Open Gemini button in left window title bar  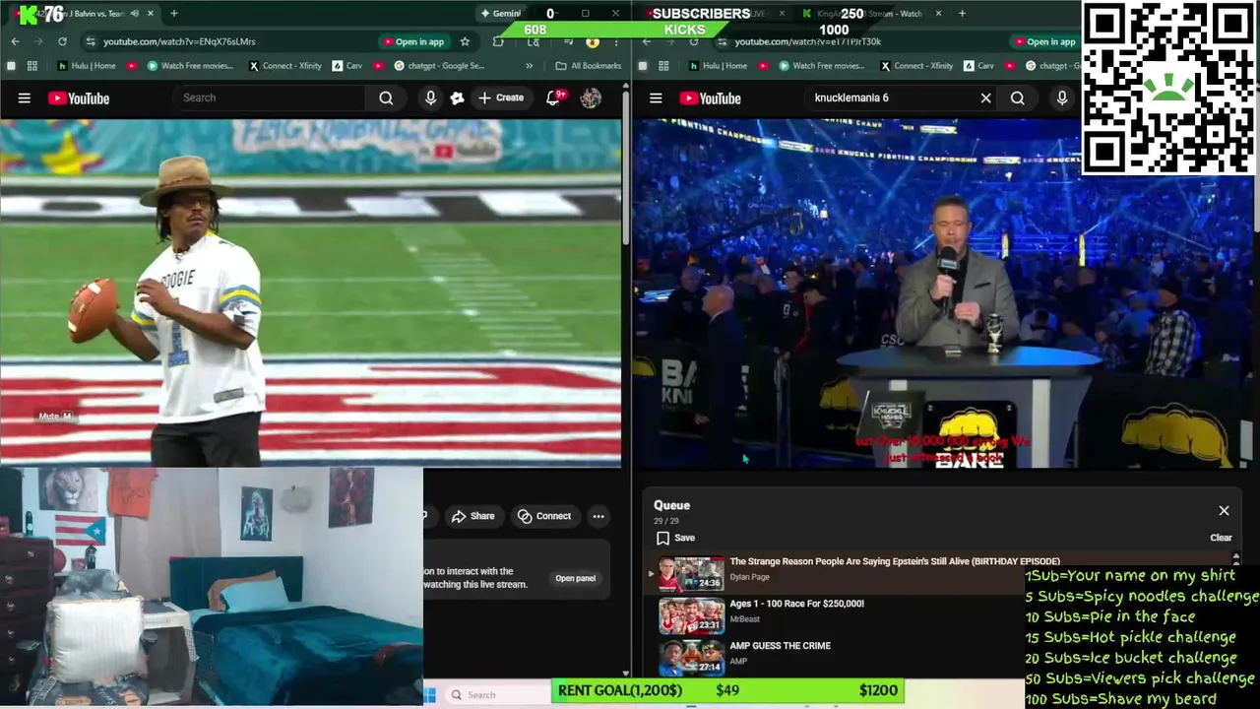click(x=501, y=14)
